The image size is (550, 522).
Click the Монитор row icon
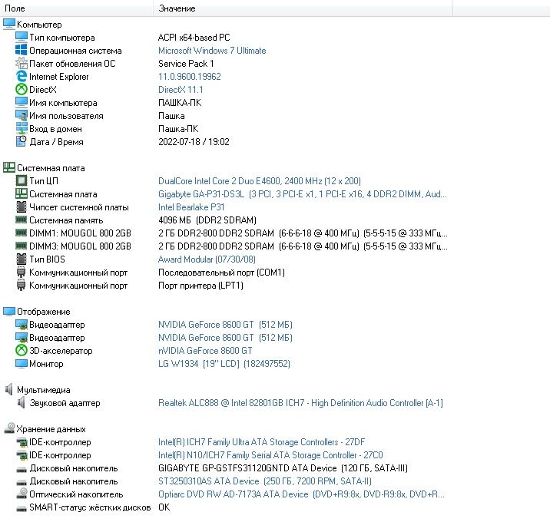pyautogui.click(x=22, y=364)
